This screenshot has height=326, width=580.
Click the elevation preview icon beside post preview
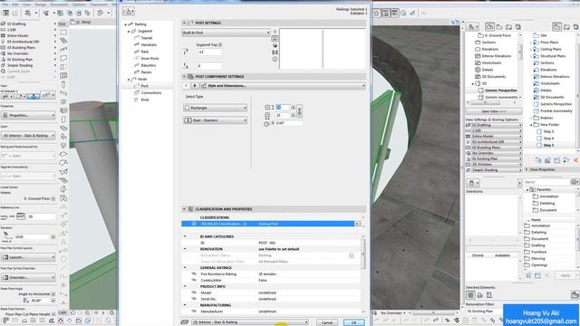click(275, 38)
